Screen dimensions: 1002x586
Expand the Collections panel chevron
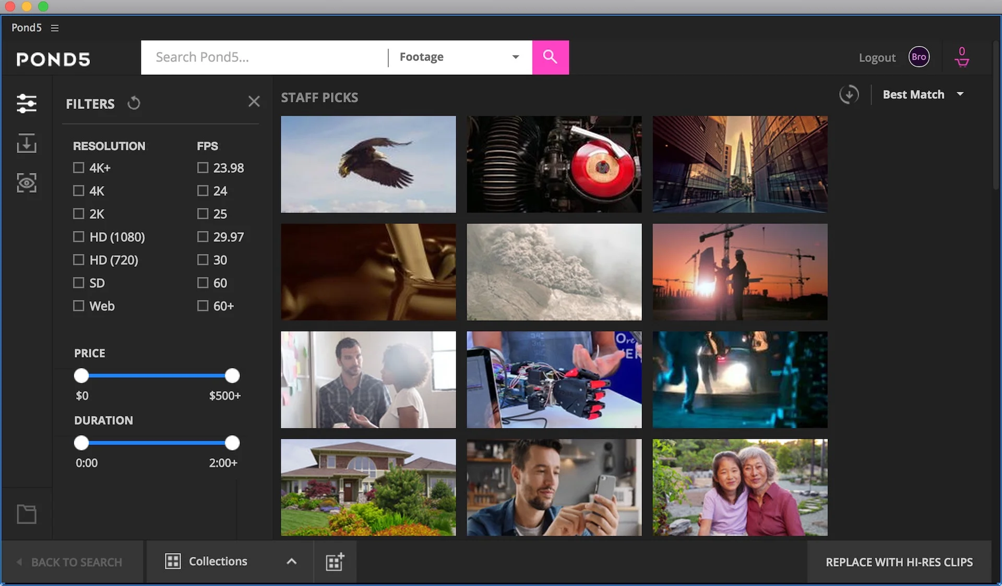[x=291, y=561]
